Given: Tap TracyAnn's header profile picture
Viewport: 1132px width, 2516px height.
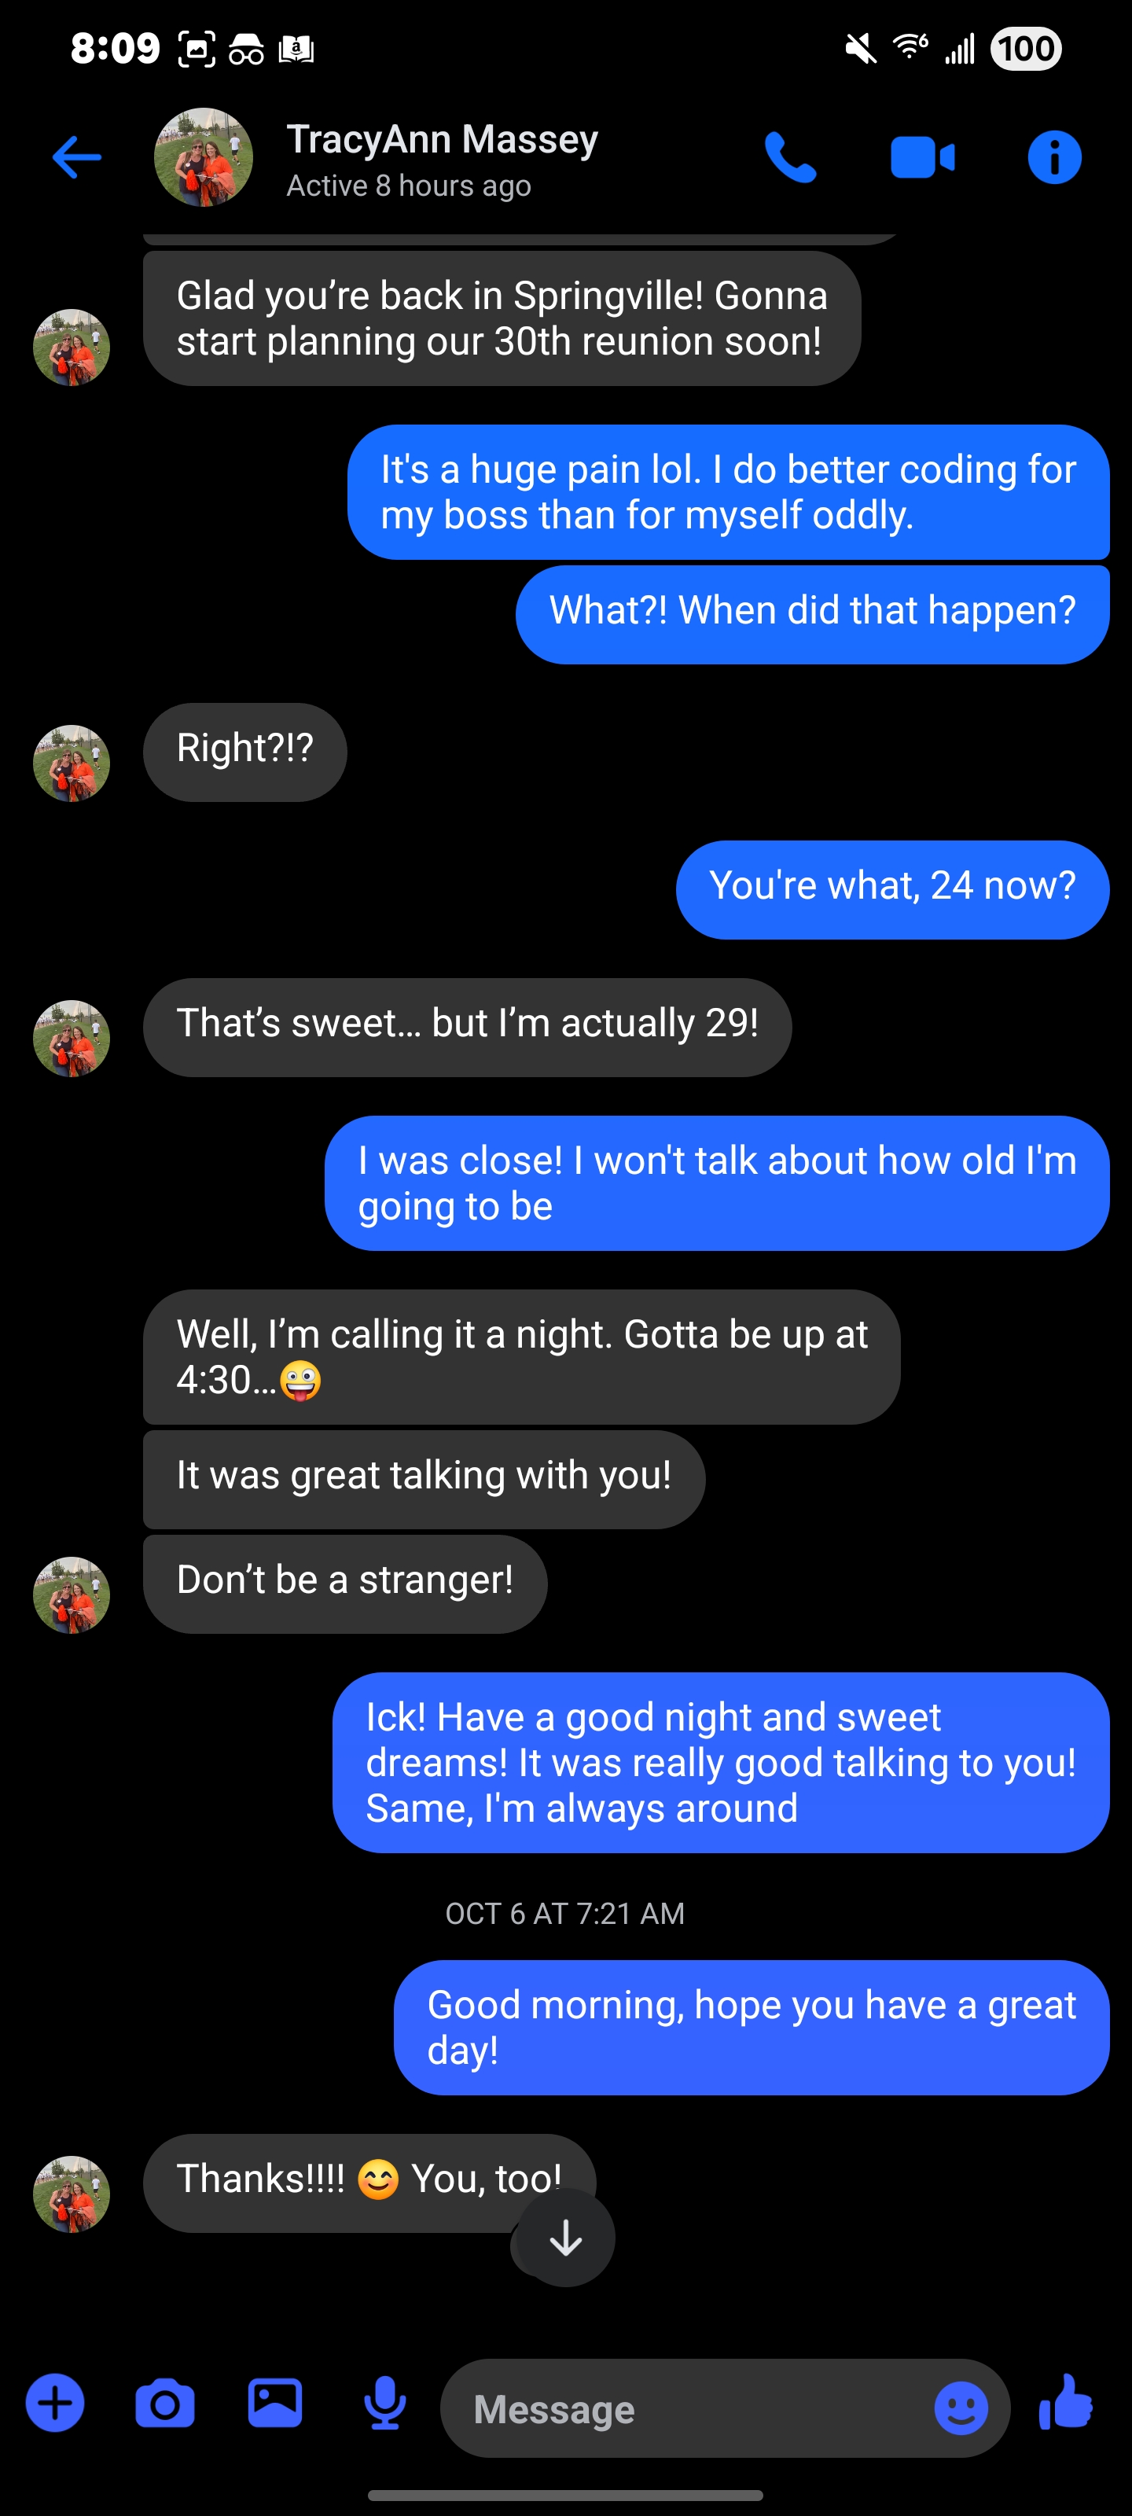Looking at the screenshot, I should coord(203,157).
